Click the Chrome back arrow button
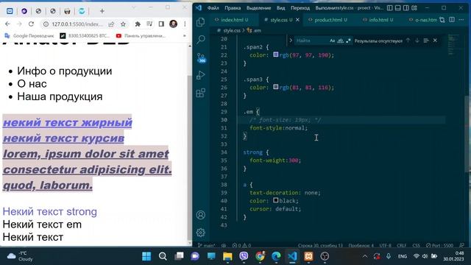This screenshot has height=265, width=471. [7, 24]
